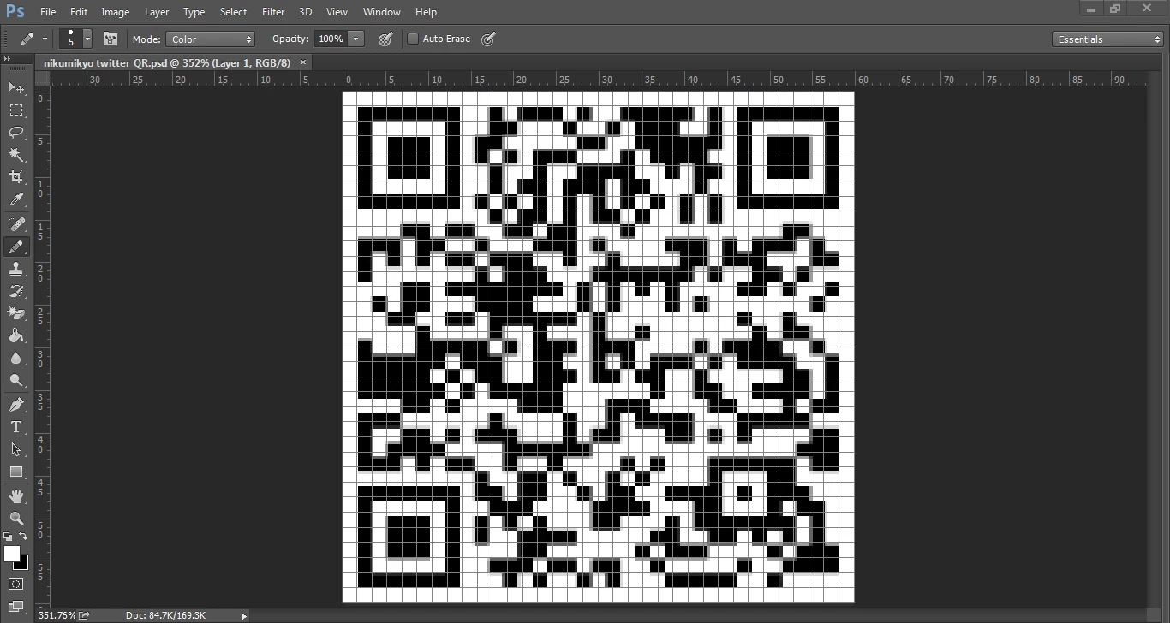Open the Layer menu
The image size is (1170, 623).
[x=157, y=12]
